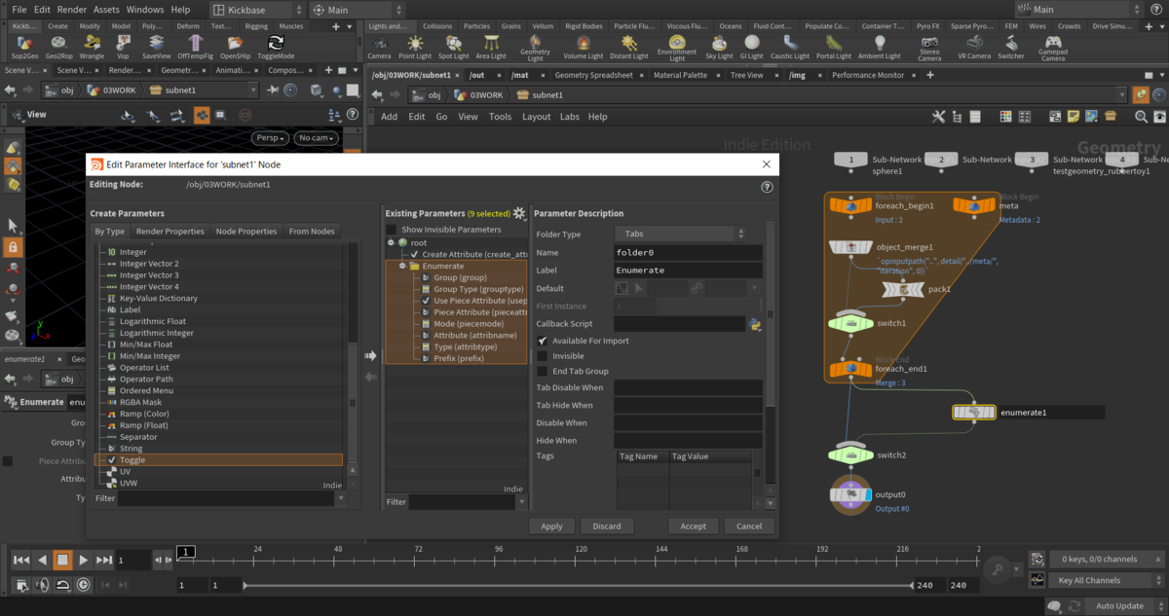
Task: Click the Name field containing folder0
Action: coord(688,252)
